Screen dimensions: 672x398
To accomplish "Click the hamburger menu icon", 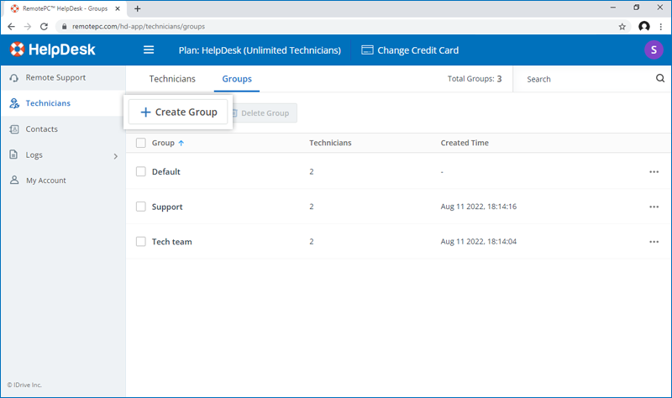I will 149,50.
